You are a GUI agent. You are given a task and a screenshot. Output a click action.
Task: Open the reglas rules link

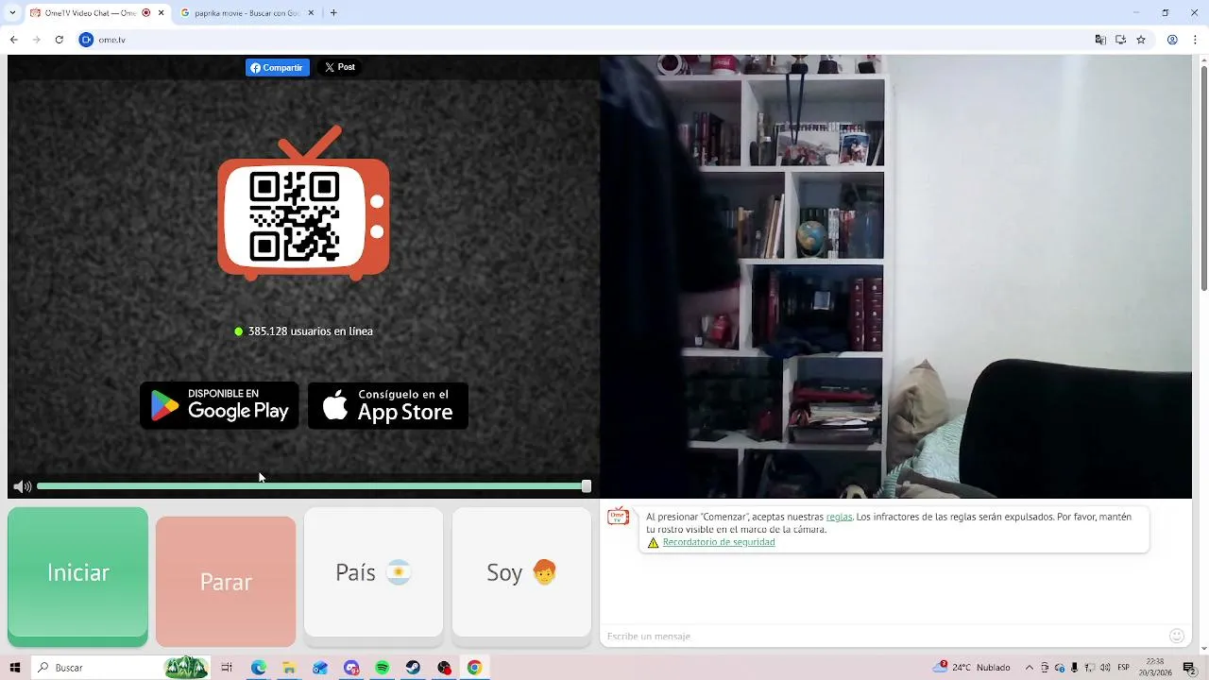tap(839, 517)
